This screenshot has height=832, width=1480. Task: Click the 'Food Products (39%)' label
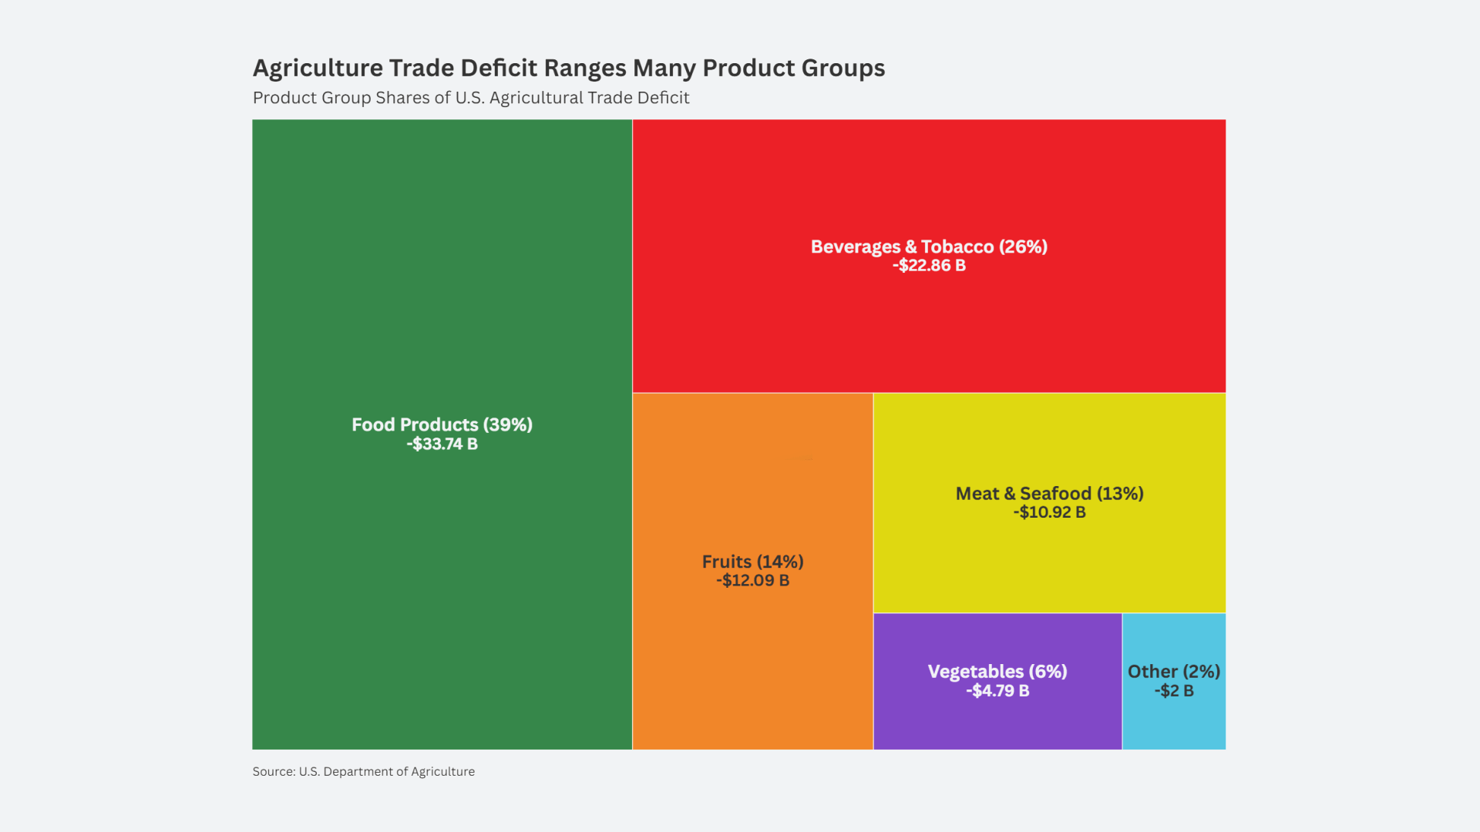442,424
